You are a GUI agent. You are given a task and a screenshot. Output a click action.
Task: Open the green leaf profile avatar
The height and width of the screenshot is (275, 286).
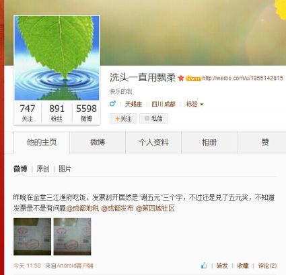click(x=57, y=58)
